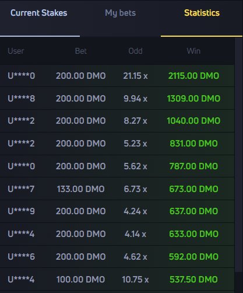243x293 pixels.
Task: Select the 1040.00 DMO win amount
Action: pyautogui.click(x=193, y=121)
